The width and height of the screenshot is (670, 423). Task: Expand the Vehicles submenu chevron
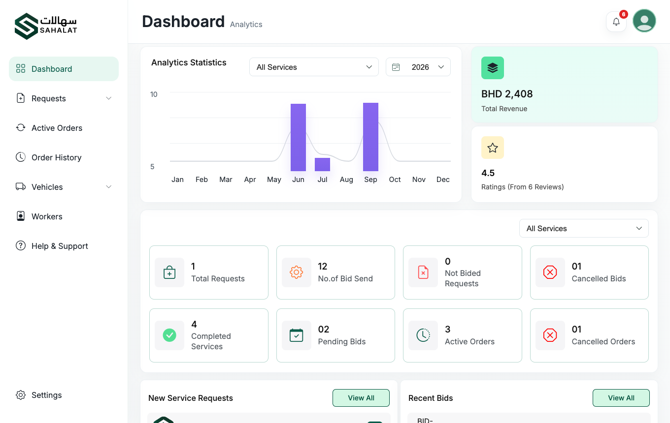109,187
